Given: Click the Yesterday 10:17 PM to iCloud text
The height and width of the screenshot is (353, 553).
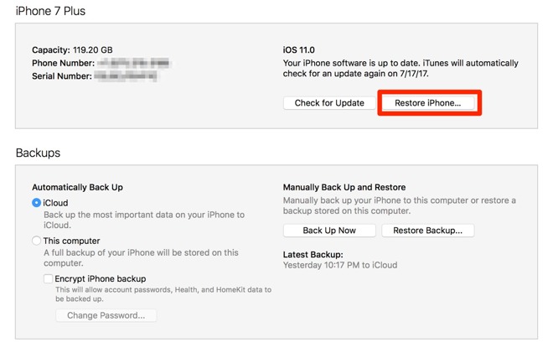Looking at the screenshot, I should (x=340, y=266).
